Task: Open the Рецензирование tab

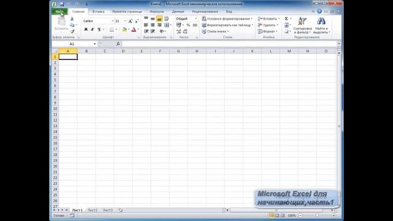Action: pyautogui.click(x=204, y=12)
